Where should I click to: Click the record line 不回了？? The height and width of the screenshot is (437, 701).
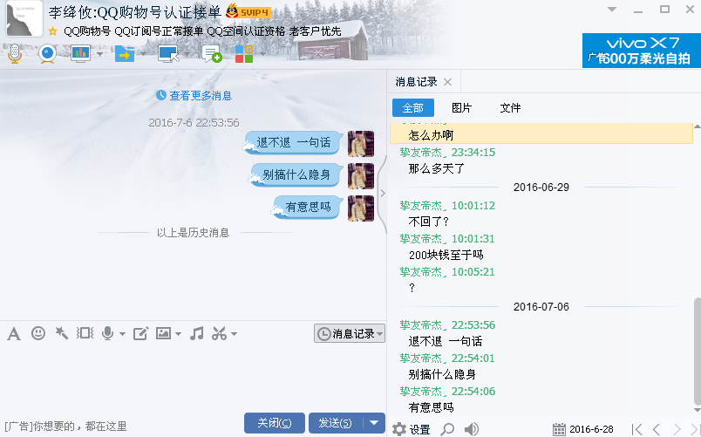[x=428, y=222]
